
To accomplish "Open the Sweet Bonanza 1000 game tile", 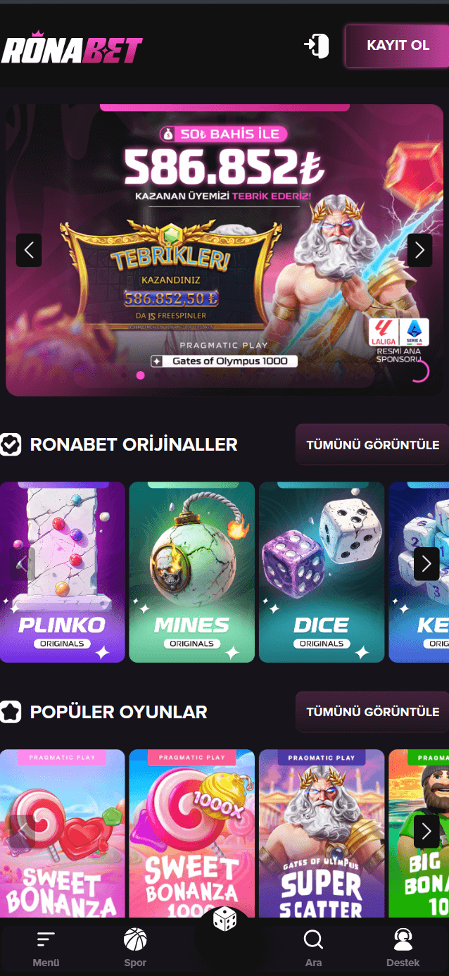I will [x=192, y=834].
